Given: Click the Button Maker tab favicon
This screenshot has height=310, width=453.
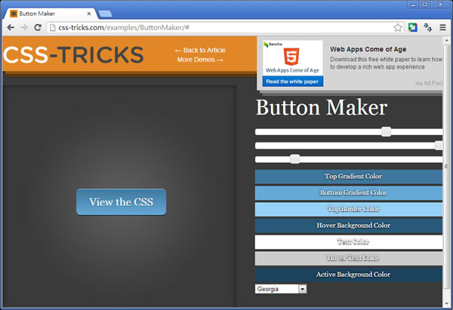Looking at the screenshot, I should point(14,14).
